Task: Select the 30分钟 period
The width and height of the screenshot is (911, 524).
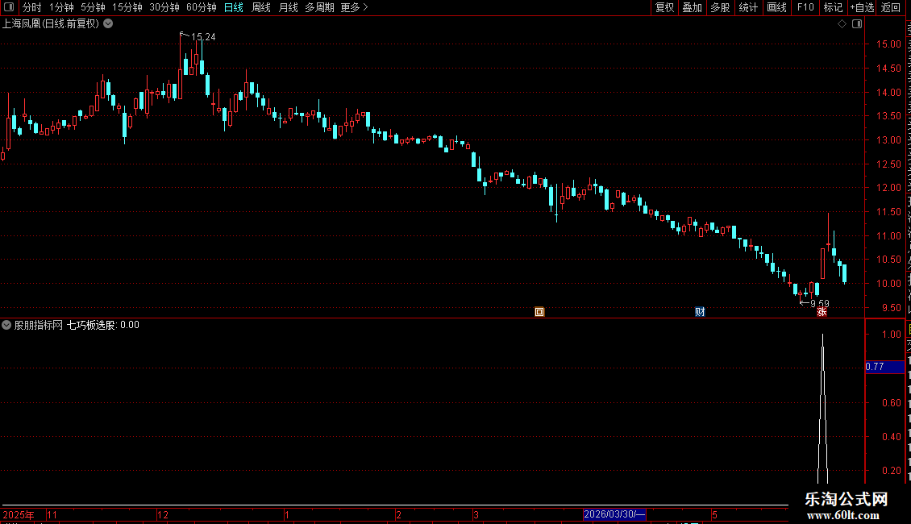Action: (x=164, y=7)
